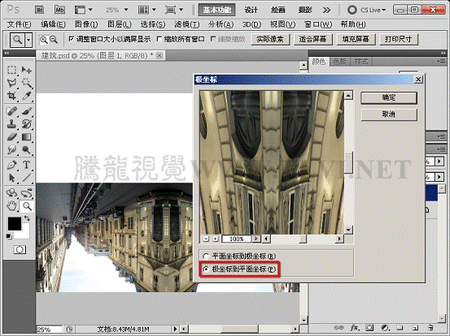The width and height of the screenshot is (450, 336).
Task: Select the Dodge tool
Action: (x=26, y=149)
